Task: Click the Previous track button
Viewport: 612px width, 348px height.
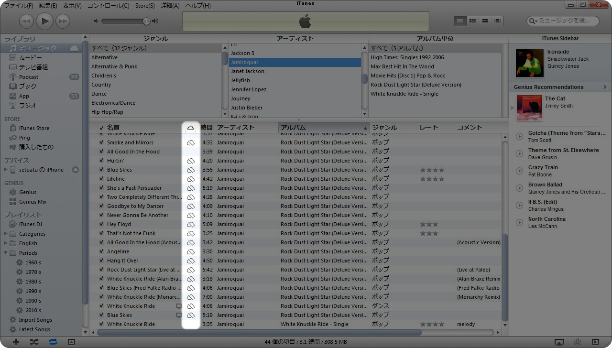Action: tap(27, 21)
